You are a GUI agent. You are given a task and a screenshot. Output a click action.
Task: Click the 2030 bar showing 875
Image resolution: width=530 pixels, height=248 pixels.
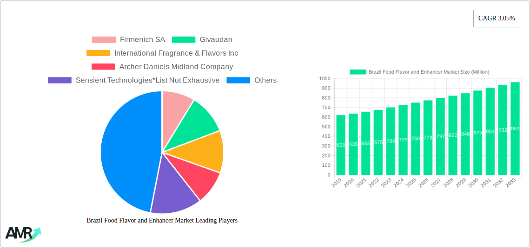[477, 133]
